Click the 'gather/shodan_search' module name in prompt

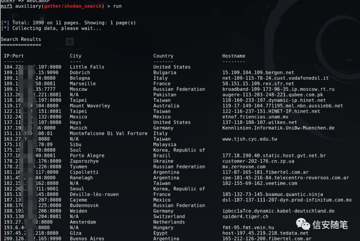coord(73,6)
